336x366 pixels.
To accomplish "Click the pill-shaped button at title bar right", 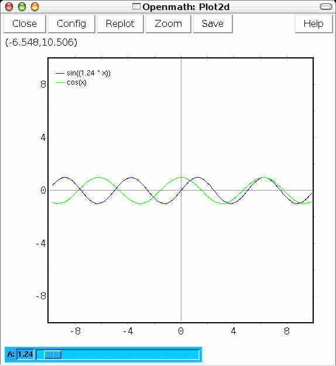I will (325, 6).
